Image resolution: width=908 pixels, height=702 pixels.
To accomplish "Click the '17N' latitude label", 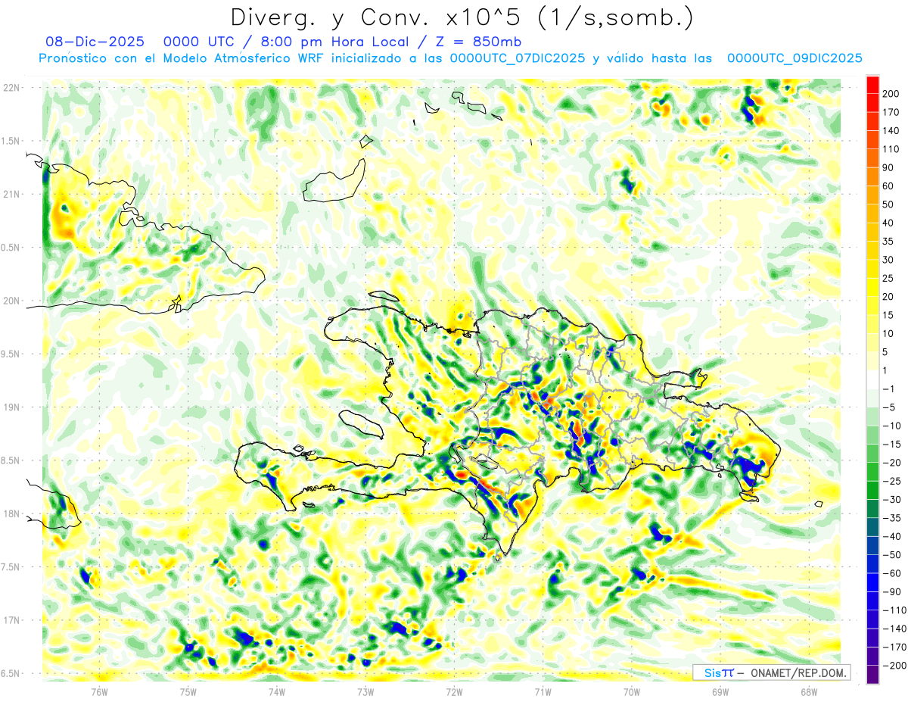I will point(11,620).
